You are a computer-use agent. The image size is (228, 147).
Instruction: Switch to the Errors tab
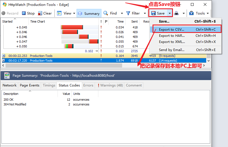88,85
